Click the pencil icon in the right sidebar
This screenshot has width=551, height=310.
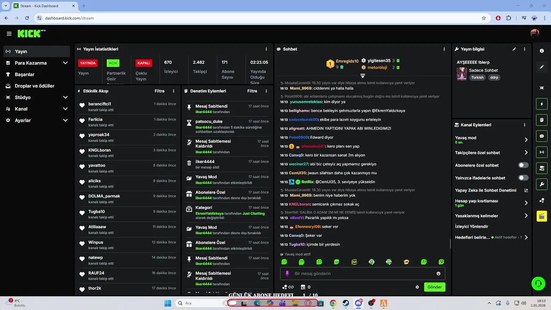click(542, 67)
